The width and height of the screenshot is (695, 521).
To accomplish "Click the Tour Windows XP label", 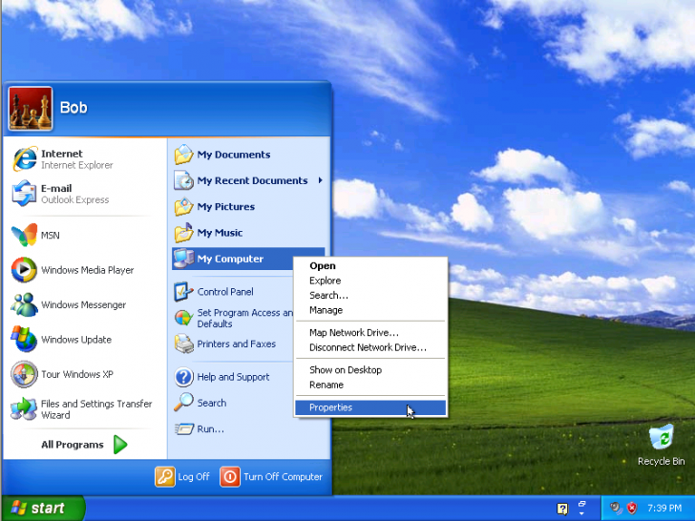I will 77,374.
